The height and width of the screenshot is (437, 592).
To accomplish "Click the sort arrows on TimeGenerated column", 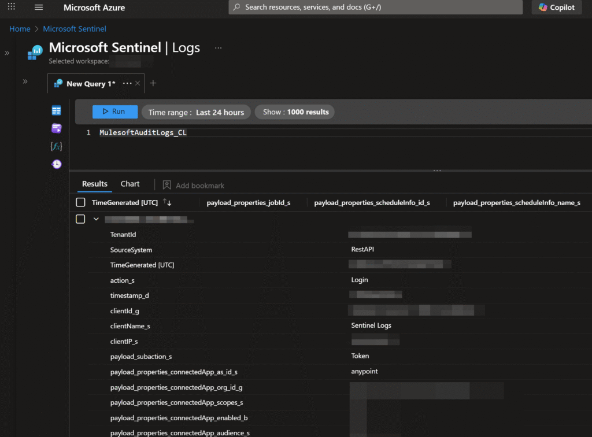I will 168,202.
